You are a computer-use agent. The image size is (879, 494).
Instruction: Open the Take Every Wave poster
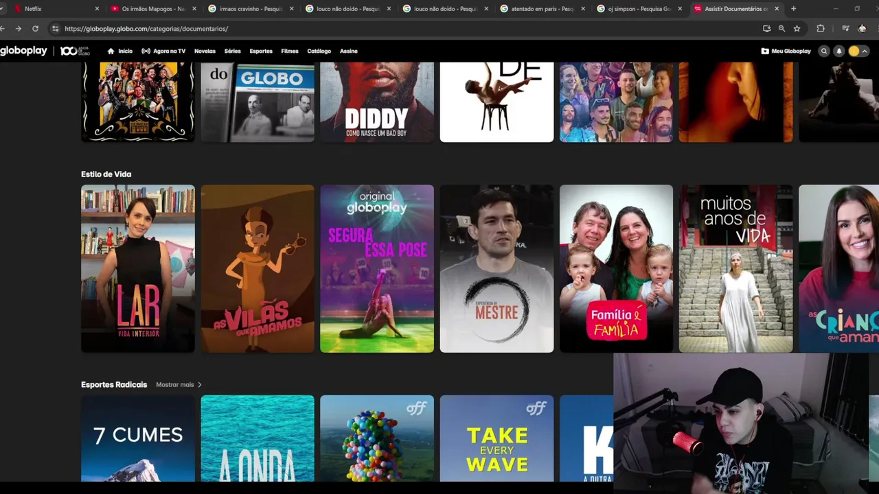point(496,438)
